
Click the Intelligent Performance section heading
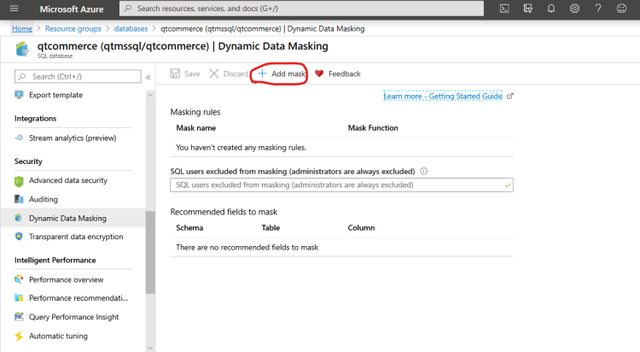click(55, 260)
